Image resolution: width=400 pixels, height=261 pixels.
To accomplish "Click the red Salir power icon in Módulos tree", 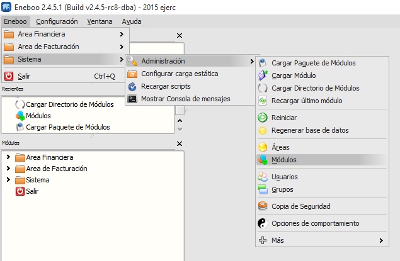I will tap(20, 191).
